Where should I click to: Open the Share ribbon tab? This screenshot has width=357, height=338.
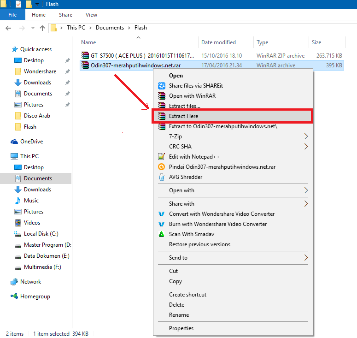[x=65, y=15]
